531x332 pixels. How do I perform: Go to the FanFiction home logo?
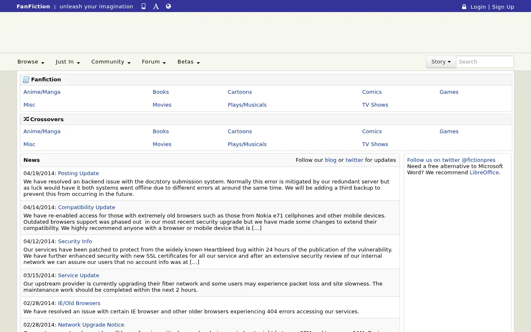tap(33, 6)
